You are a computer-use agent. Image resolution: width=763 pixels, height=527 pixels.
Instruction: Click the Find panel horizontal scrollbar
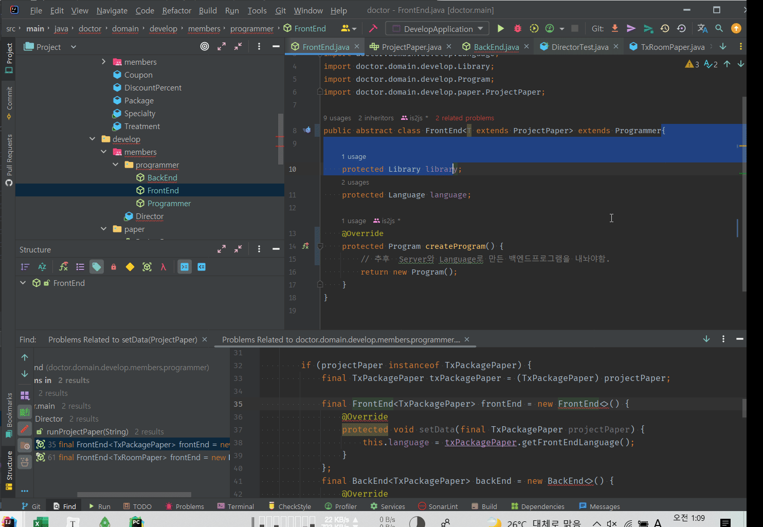click(x=134, y=495)
